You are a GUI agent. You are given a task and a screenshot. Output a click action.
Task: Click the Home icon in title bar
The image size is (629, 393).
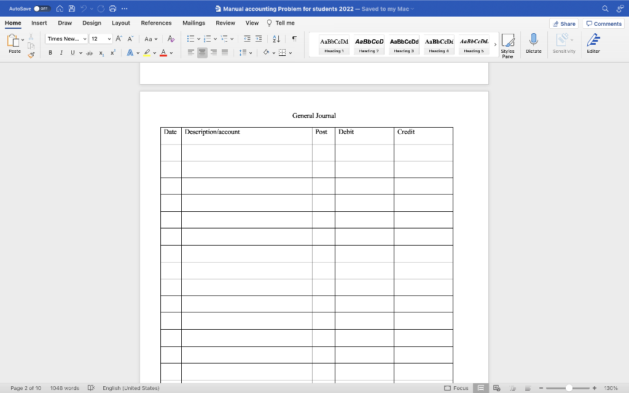point(60,9)
